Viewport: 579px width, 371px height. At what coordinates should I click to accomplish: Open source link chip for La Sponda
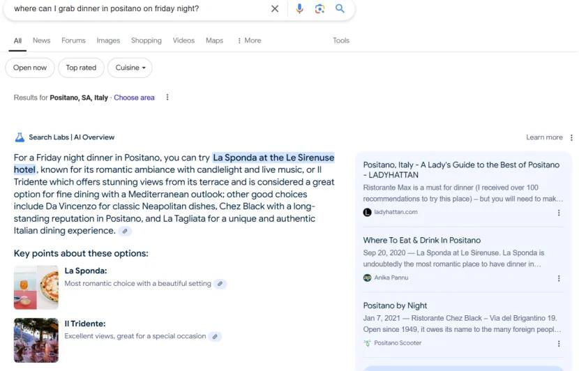[220, 284]
